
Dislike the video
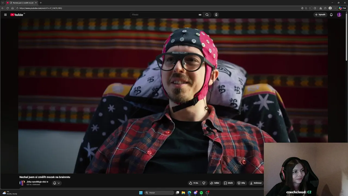[x=204, y=183]
